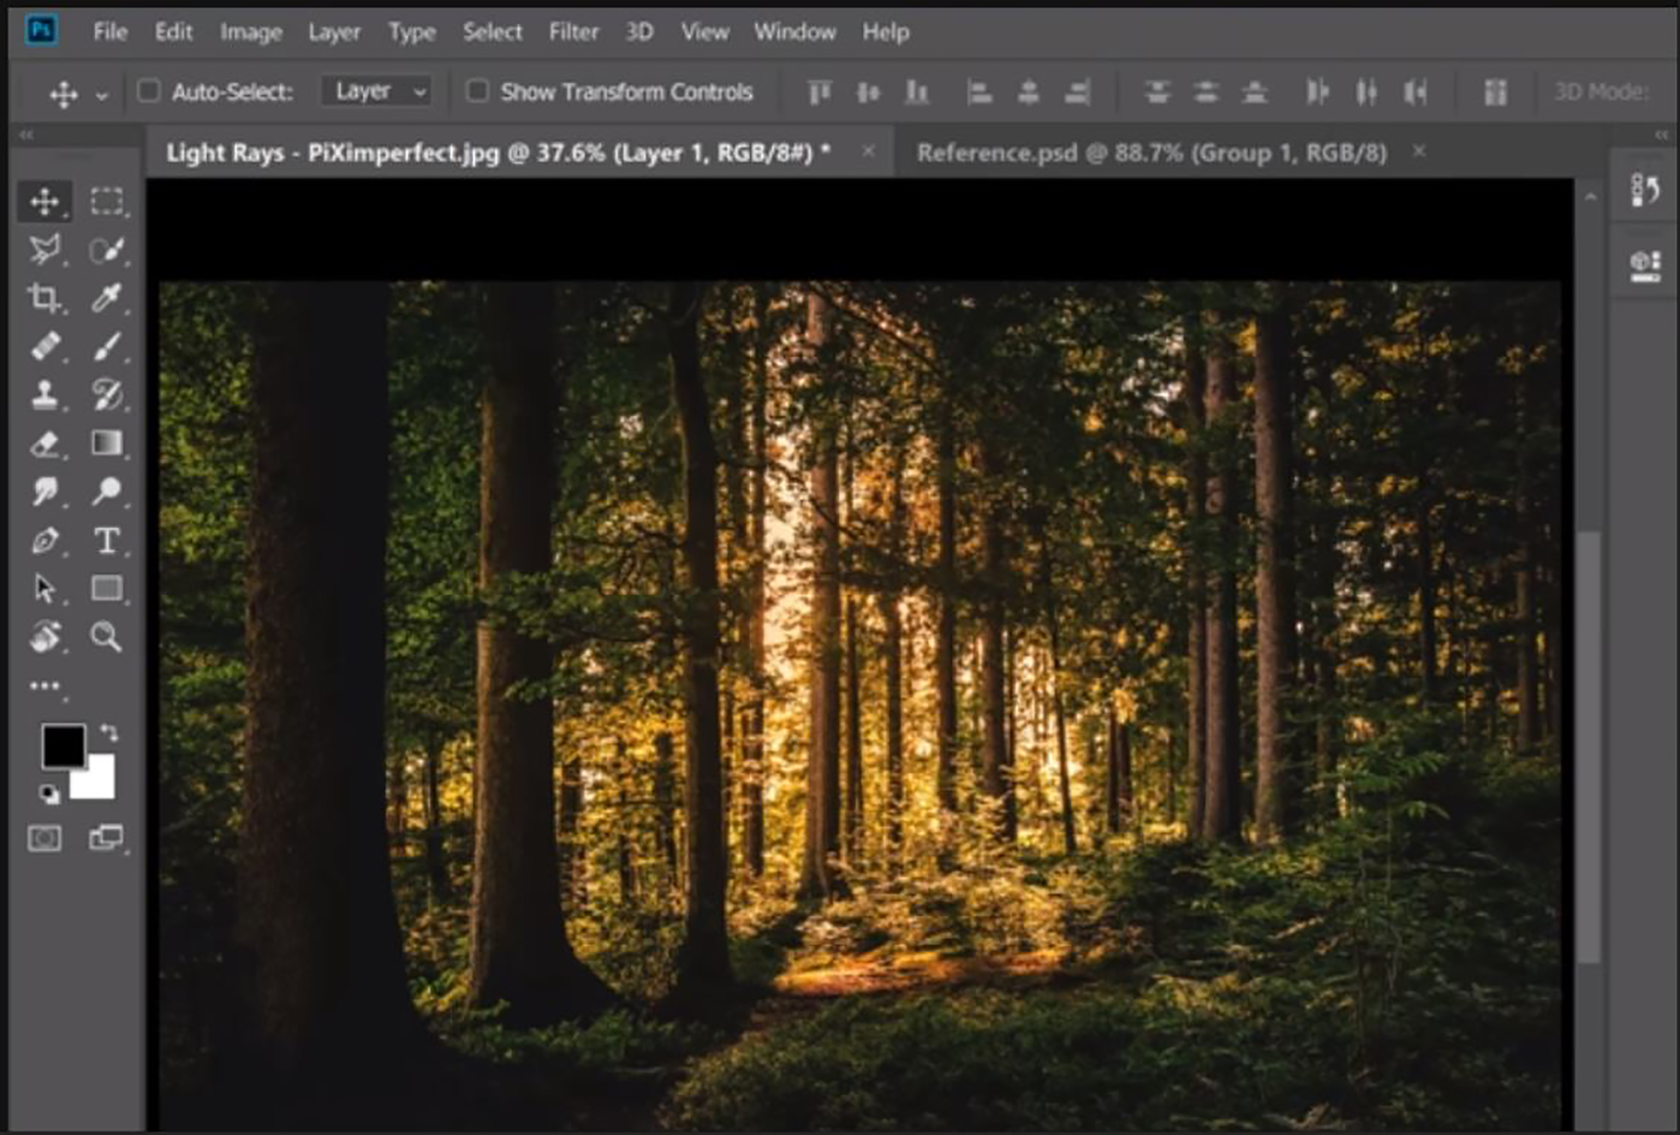Pick the History Brush tool
The height and width of the screenshot is (1135, 1680).
(107, 394)
